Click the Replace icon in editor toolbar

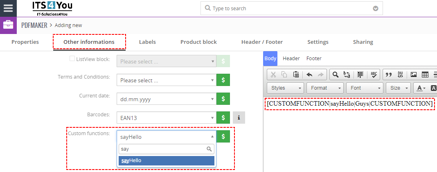347,75
